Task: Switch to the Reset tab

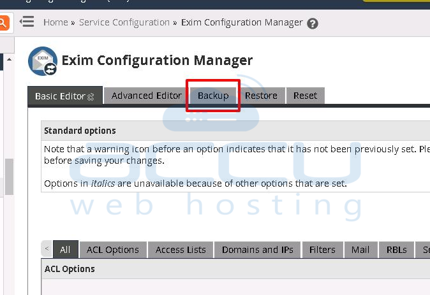Action: [x=305, y=96]
